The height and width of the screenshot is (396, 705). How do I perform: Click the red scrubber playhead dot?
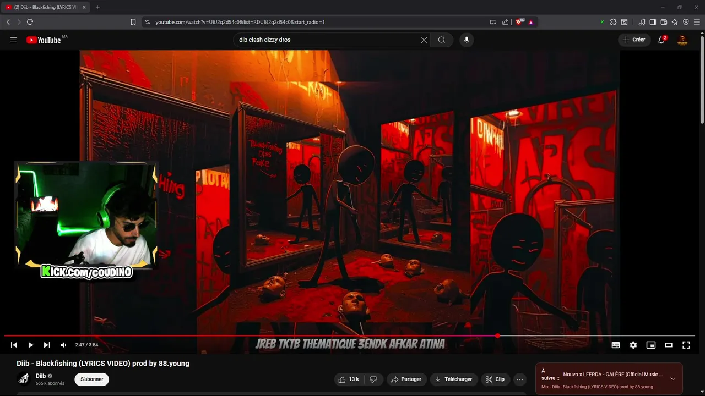[x=497, y=335]
